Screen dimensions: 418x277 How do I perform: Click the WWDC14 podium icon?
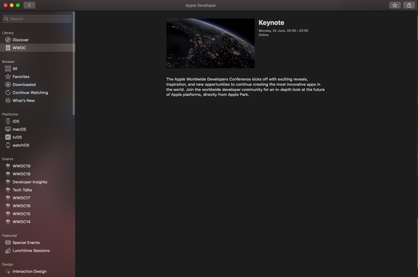(x=8, y=222)
